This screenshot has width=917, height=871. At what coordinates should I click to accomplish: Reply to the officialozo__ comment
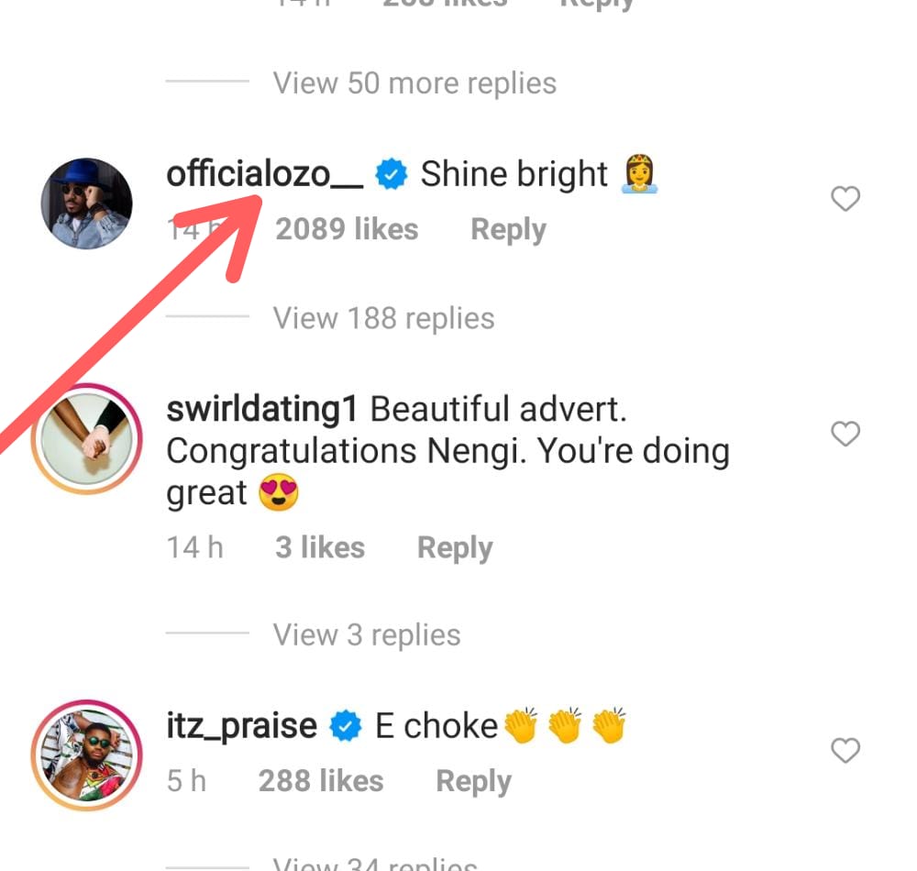point(508,229)
